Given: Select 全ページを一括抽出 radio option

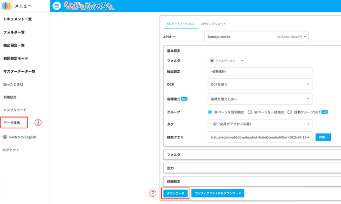Looking at the screenshot, I should pyautogui.click(x=250, y=112).
